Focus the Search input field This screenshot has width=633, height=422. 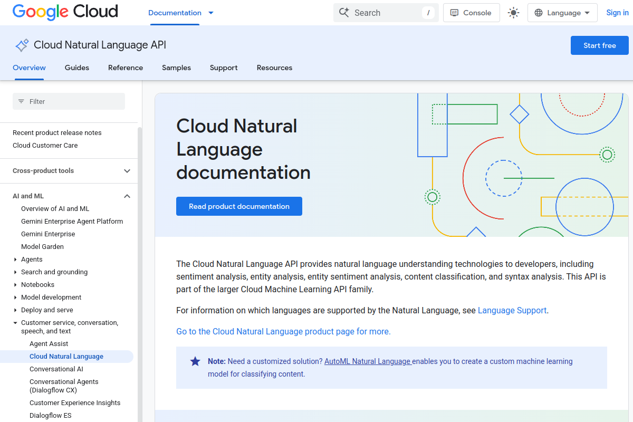pyautogui.click(x=386, y=13)
